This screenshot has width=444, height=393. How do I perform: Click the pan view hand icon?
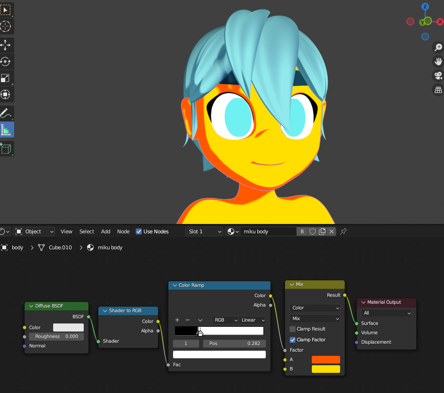(x=438, y=62)
